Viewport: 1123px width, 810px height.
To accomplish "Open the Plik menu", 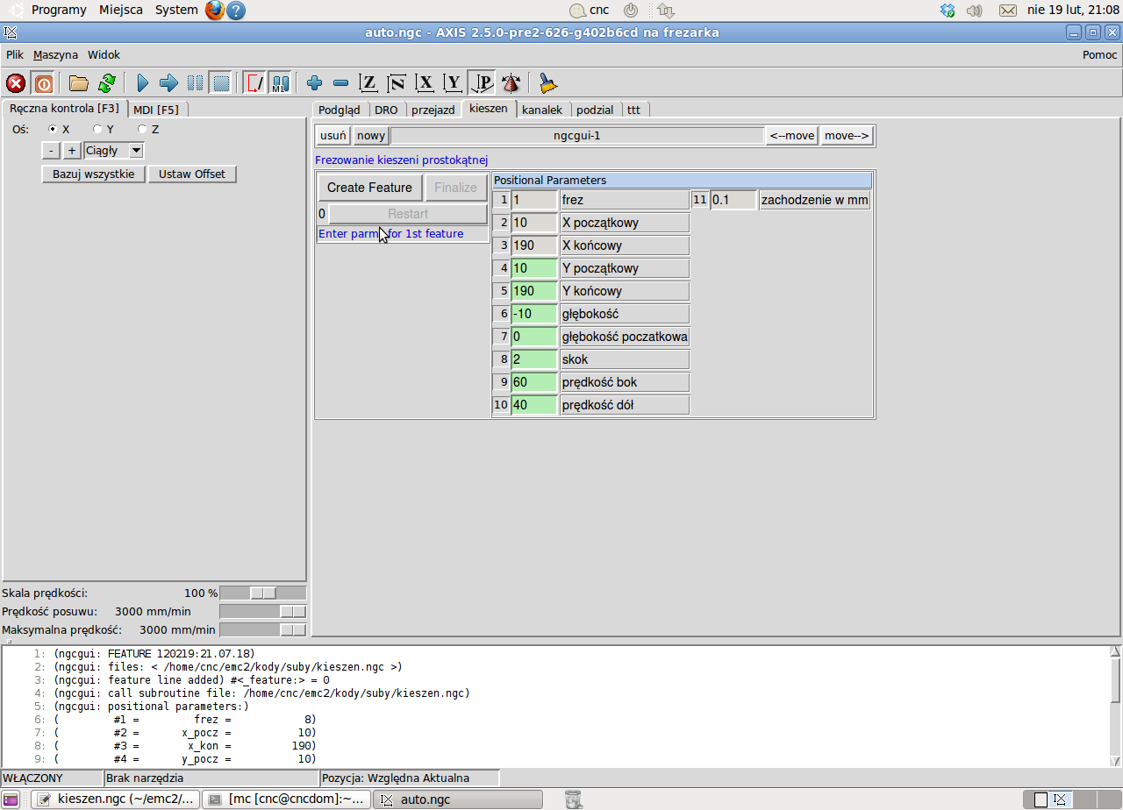I will [15, 54].
